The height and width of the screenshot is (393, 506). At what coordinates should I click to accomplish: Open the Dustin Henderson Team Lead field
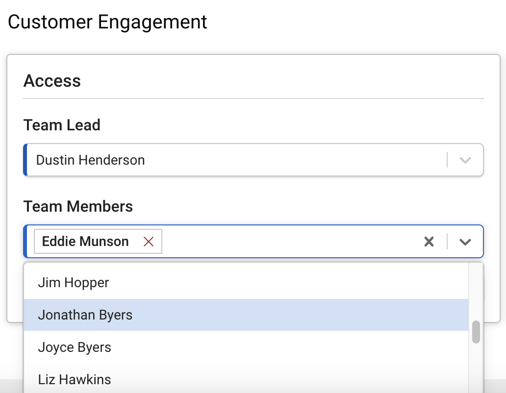(x=253, y=160)
